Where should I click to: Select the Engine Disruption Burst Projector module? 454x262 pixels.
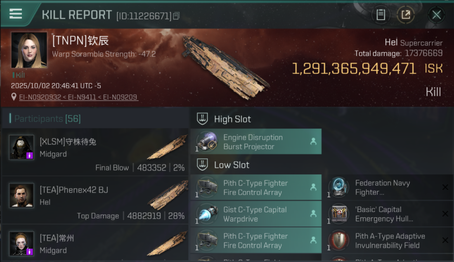pyautogui.click(x=256, y=142)
